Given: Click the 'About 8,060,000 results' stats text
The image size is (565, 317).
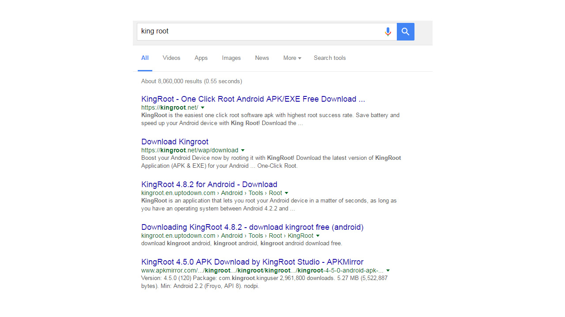Looking at the screenshot, I should (x=192, y=81).
